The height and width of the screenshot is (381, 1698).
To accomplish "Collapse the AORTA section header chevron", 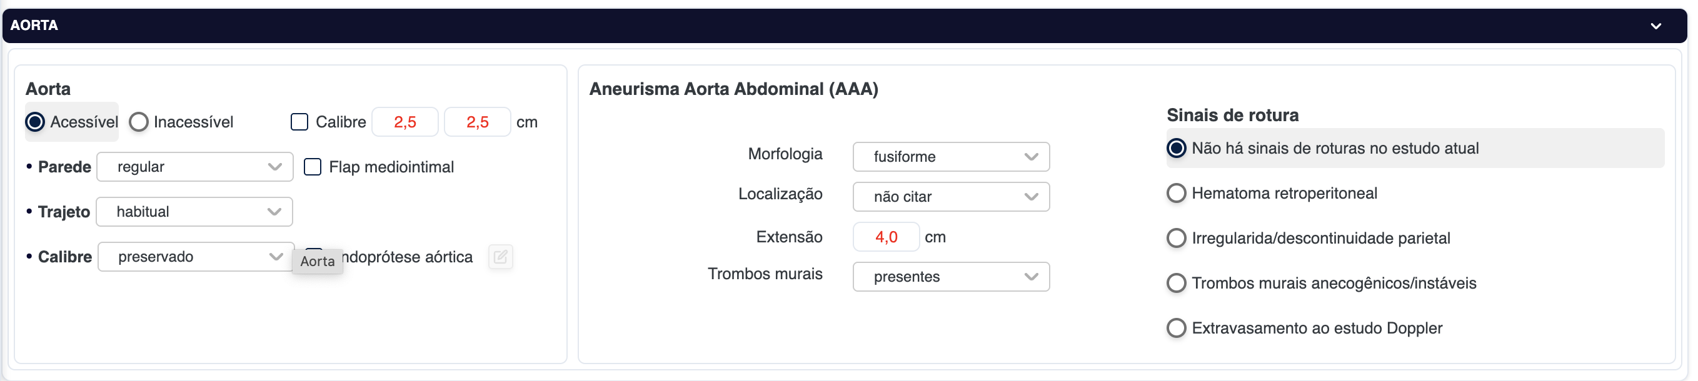I will 1655,26.
